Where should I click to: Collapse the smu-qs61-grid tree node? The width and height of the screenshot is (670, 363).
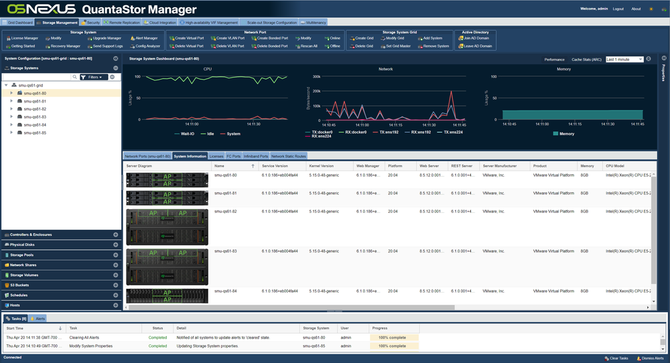7,86
